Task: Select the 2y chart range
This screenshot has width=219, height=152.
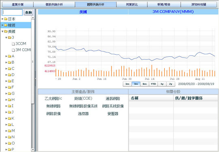Action: click(171, 84)
